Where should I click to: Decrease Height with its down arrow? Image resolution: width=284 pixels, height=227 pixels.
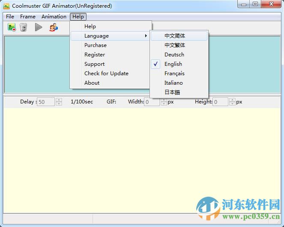point(232,104)
